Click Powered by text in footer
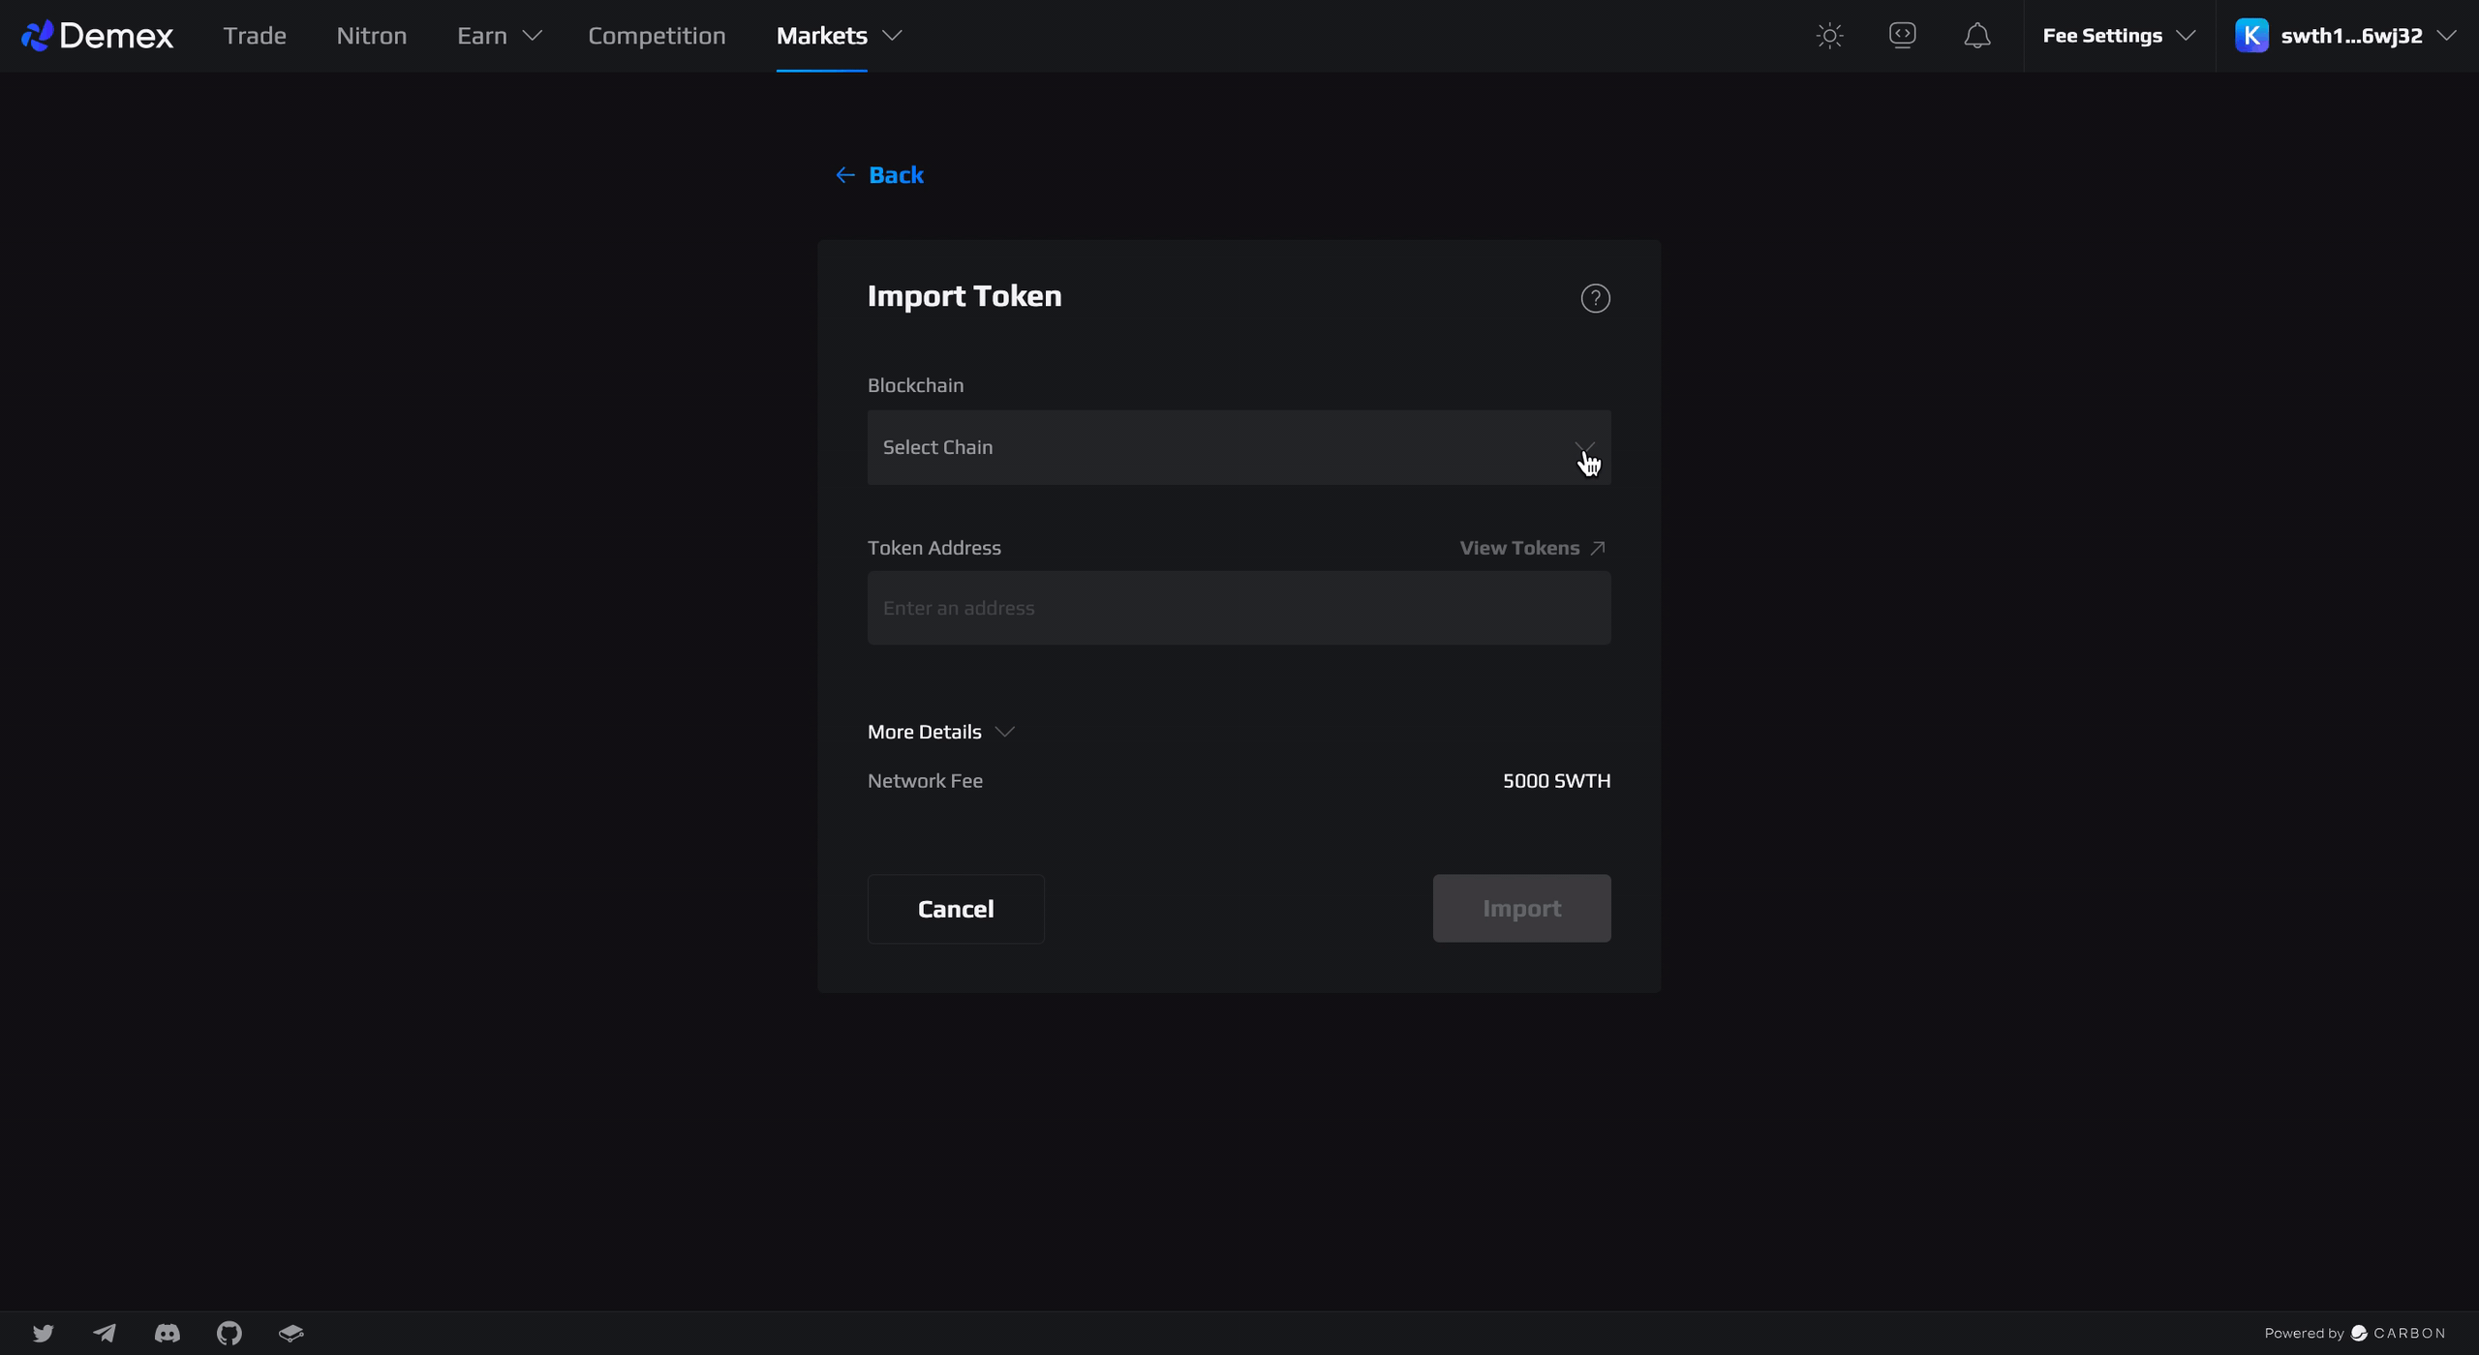 tap(2304, 1334)
